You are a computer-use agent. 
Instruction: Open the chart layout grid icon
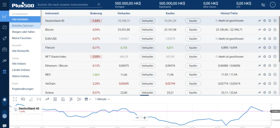pyautogui.click(x=55, y=99)
